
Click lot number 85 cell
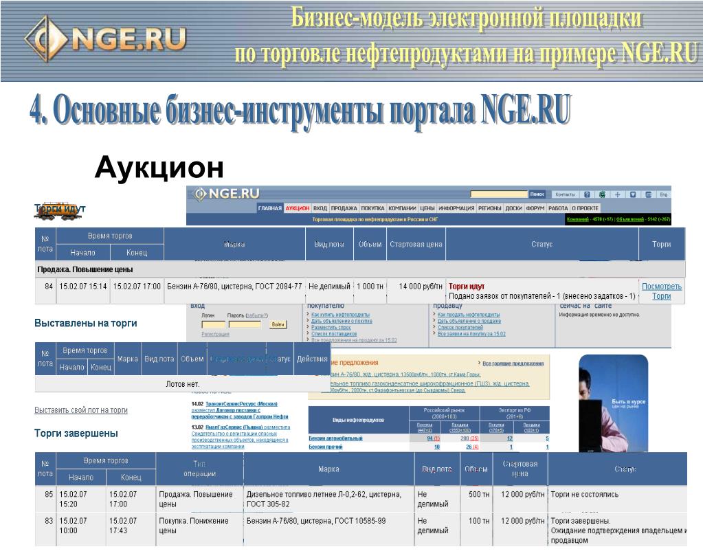coord(46,500)
